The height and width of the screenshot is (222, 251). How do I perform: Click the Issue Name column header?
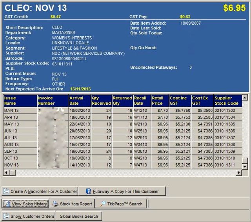[20, 100]
